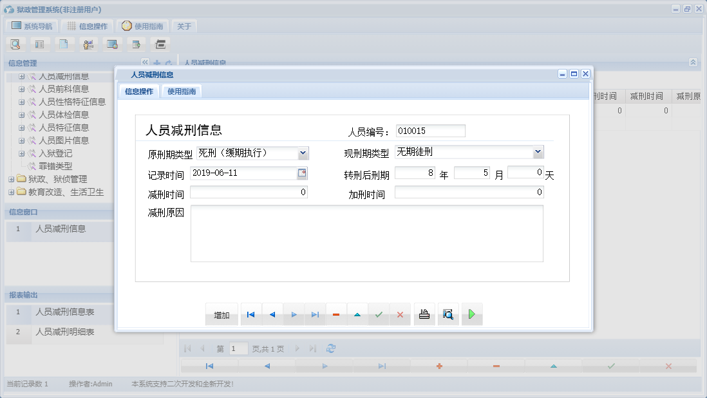This screenshot has width=707, height=398.
Task: Select 人员减刑信息 in 信息窗口 list
Action: [61, 229]
